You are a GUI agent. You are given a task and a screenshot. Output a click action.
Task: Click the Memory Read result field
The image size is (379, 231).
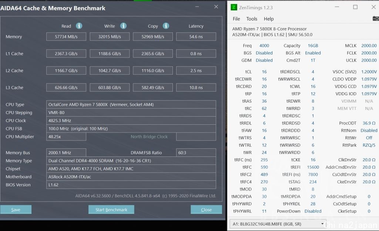tap(66, 37)
